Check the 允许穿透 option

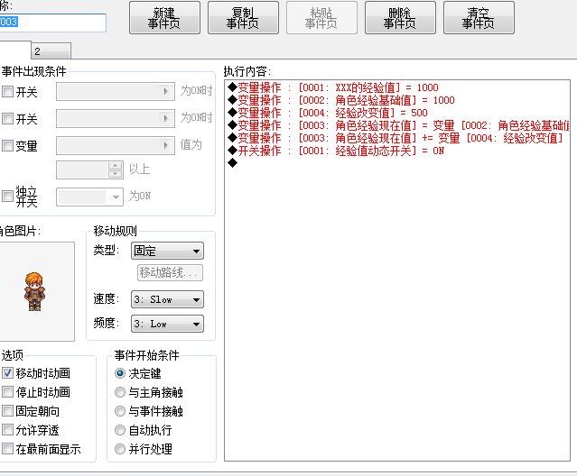coord(8,430)
